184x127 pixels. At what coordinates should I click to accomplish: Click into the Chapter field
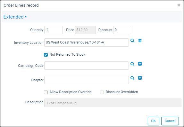click(x=87, y=80)
